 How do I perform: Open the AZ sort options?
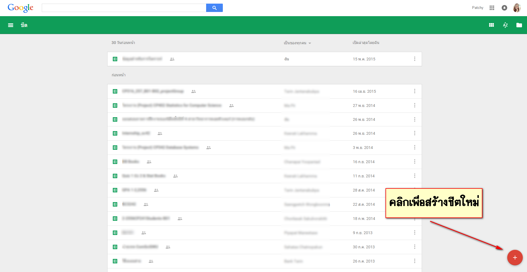[505, 25]
